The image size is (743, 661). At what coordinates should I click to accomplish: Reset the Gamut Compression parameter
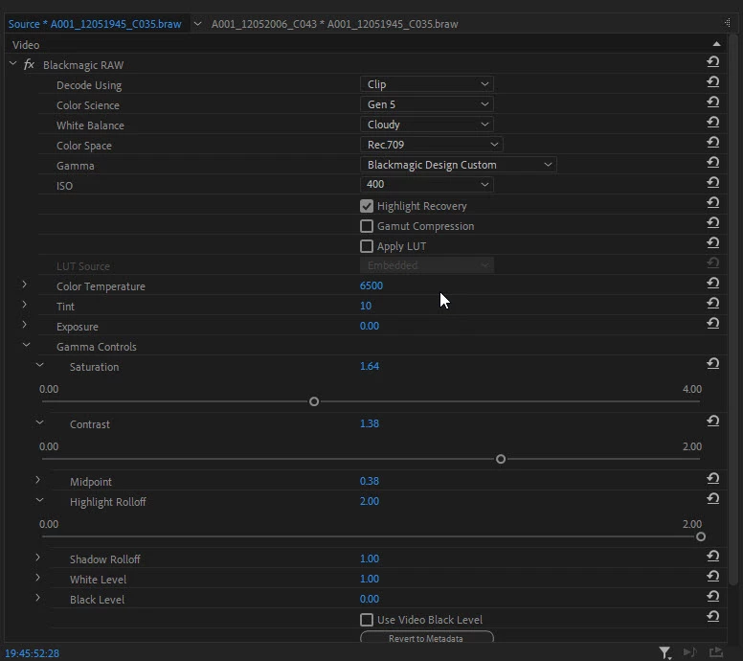[x=712, y=223]
